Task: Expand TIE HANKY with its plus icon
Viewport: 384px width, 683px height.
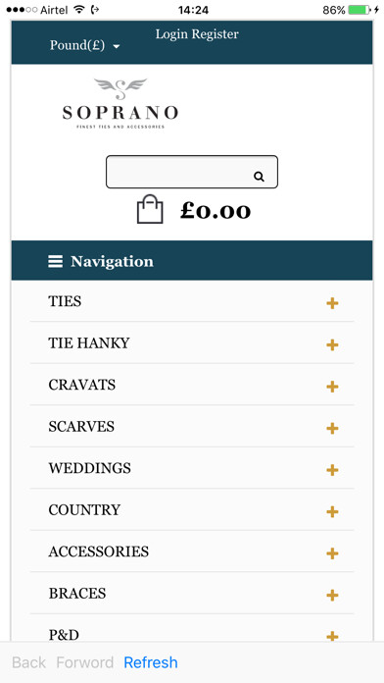Action: [x=332, y=345]
